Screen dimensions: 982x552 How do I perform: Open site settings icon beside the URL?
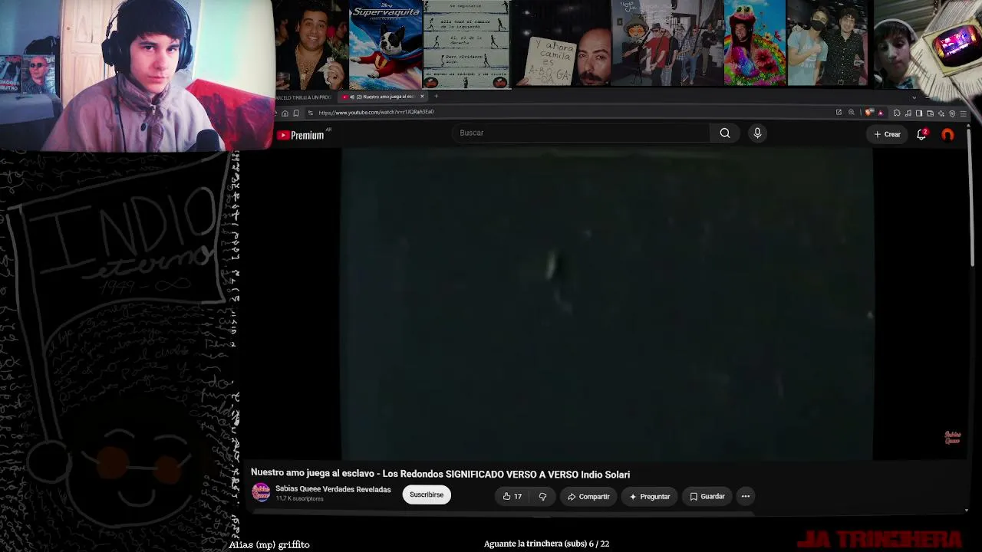tap(311, 113)
